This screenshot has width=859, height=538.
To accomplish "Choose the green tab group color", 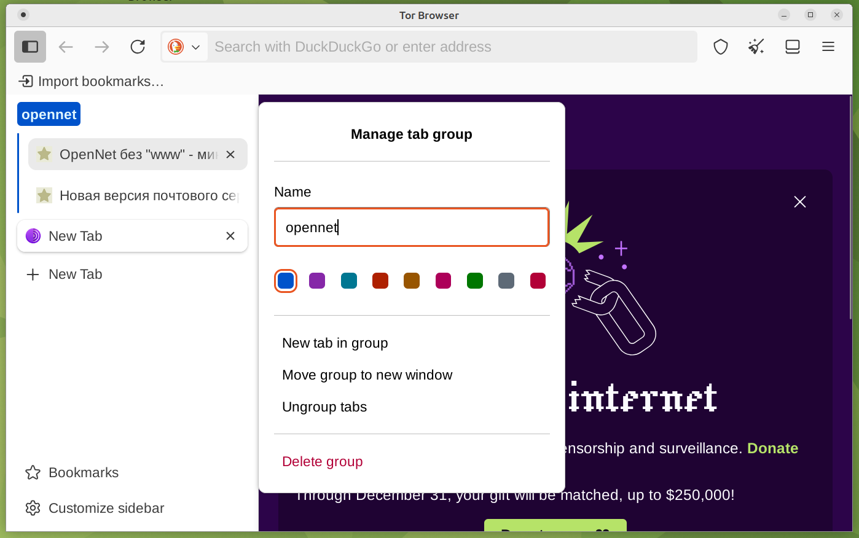I will click(475, 281).
